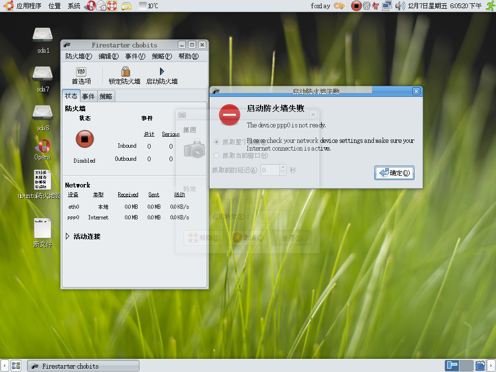Click 启动防火墙 start toolbar button
This screenshot has width=496, height=372.
click(x=162, y=76)
